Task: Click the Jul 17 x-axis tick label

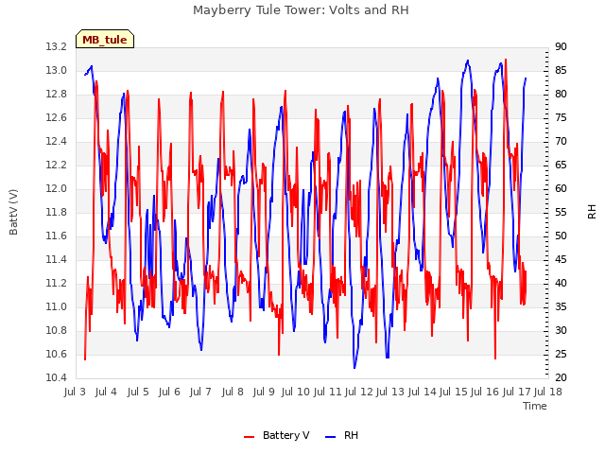Action: (517, 392)
